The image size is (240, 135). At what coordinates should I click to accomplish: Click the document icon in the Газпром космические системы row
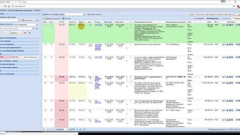pyautogui.click(x=223, y=25)
